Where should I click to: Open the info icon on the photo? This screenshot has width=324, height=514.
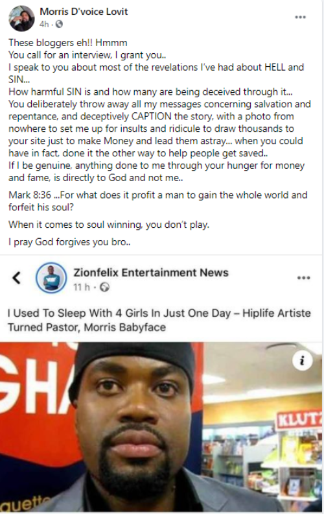302,361
